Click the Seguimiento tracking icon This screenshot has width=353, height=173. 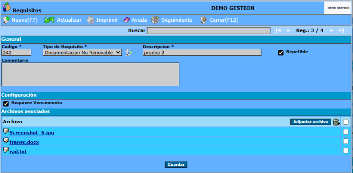point(155,20)
